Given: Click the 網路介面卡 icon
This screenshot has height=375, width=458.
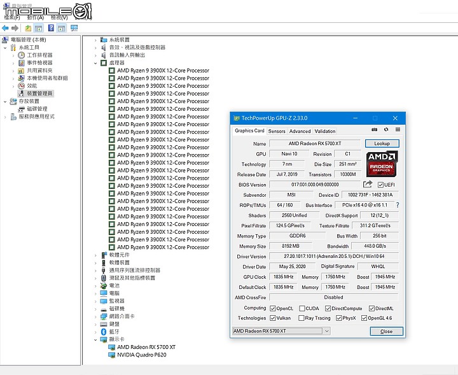Looking at the screenshot, I should pyautogui.click(x=104, y=316).
